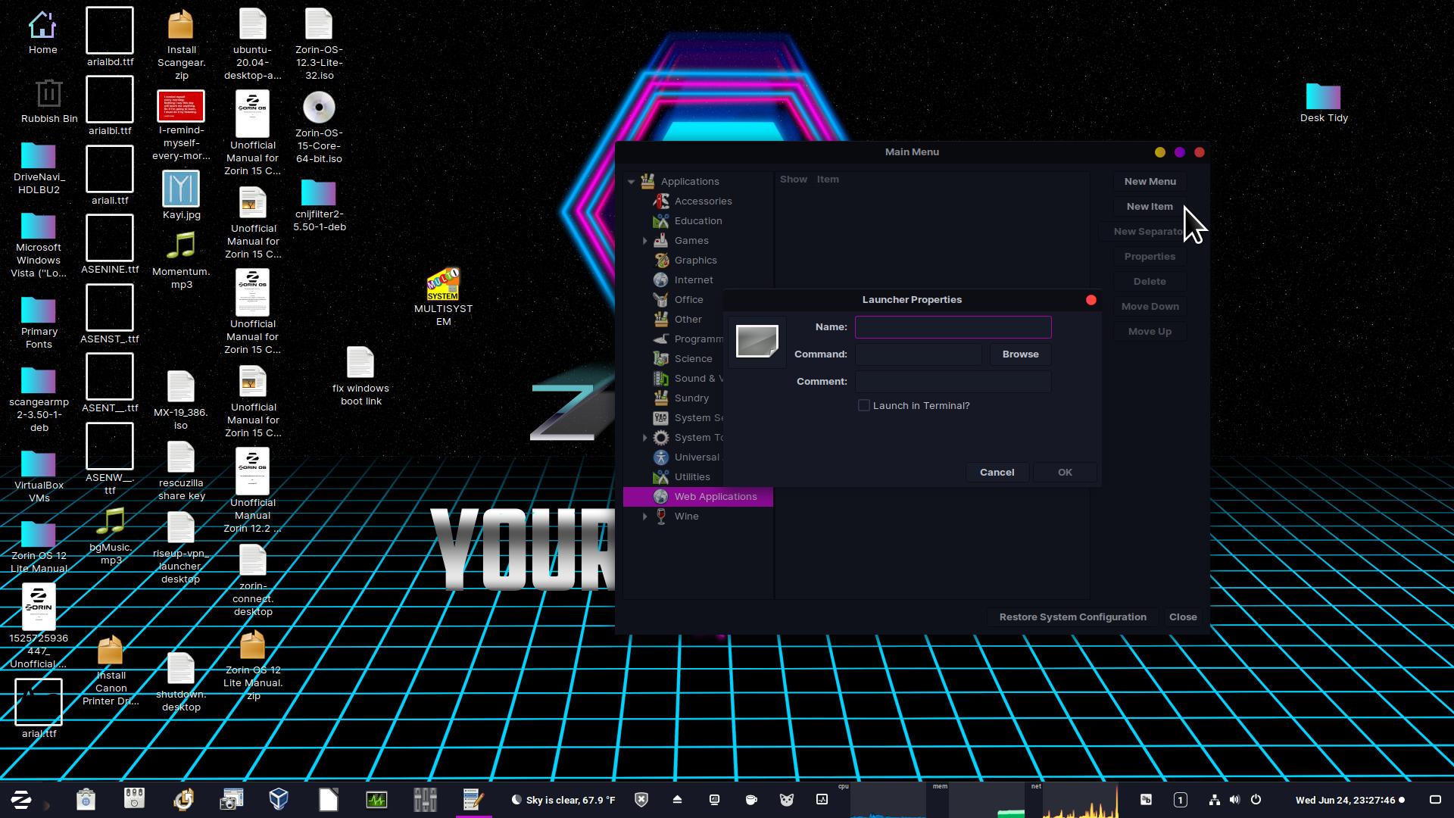1454x818 pixels.
Task: Click the New Menu button
Action: [x=1150, y=181]
